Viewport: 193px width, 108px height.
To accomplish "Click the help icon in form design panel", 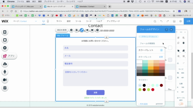I will click(x=166, y=30).
